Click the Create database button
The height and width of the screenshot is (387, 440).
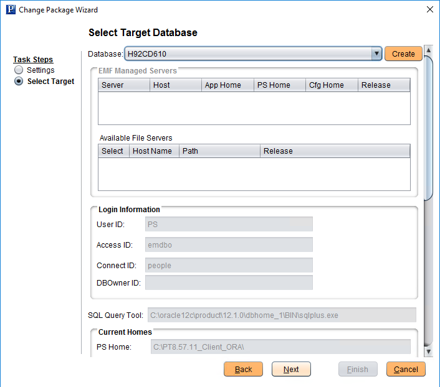pyautogui.click(x=403, y=54)
